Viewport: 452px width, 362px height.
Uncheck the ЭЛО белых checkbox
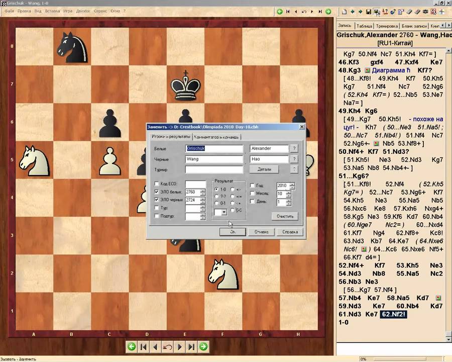point(157,192)
